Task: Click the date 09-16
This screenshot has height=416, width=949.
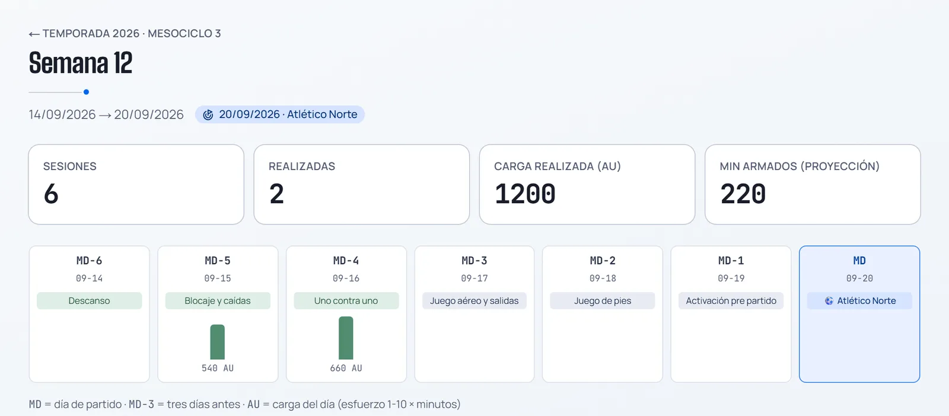Action: click(346, 279)
